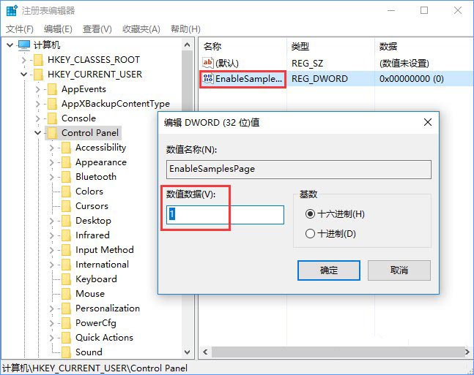This screenshot has width=474, height=375.
Task: Select the HKEY_CLASSES_ROOT folder icon
Action: point(39,60)
